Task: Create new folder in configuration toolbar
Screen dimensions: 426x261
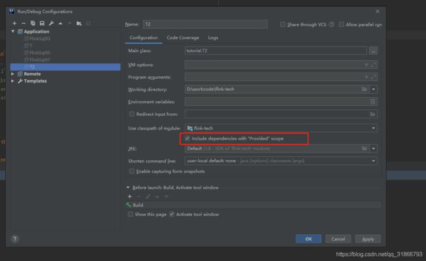Action: [79, 24]
